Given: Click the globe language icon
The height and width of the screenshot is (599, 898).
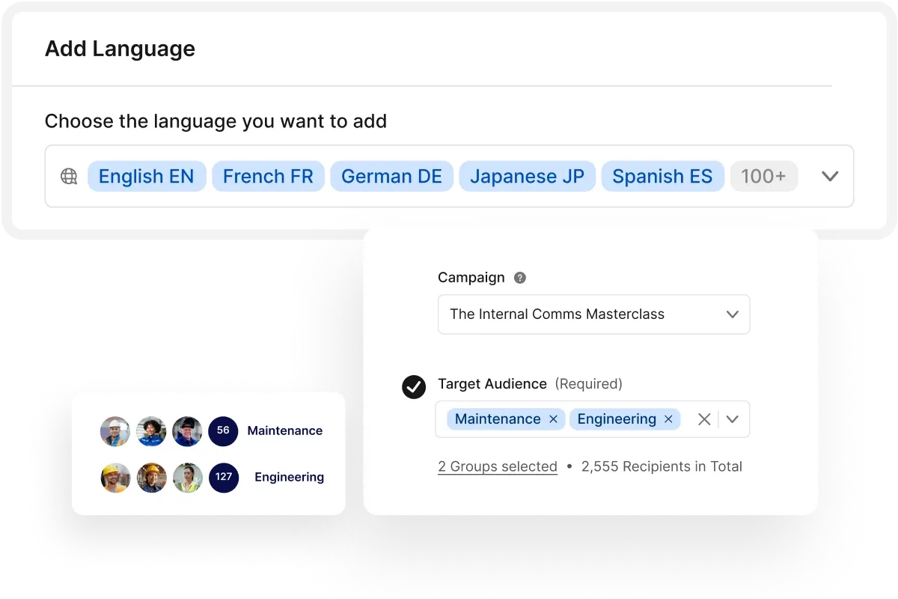Looking at the screenshot, I should 68,176.
